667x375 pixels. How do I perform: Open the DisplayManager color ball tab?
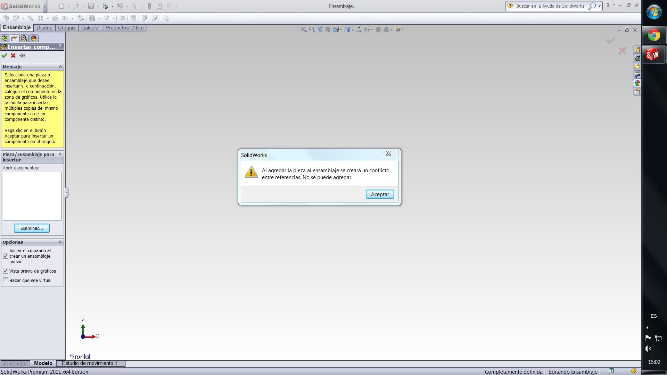click(34, 38)
